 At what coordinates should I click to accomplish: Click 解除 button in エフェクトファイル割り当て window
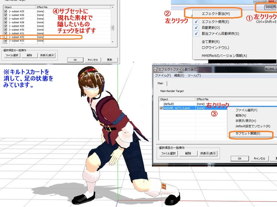click(x=188, y=154)
